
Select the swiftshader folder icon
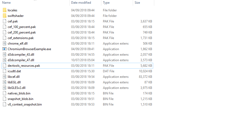point(4,16)
